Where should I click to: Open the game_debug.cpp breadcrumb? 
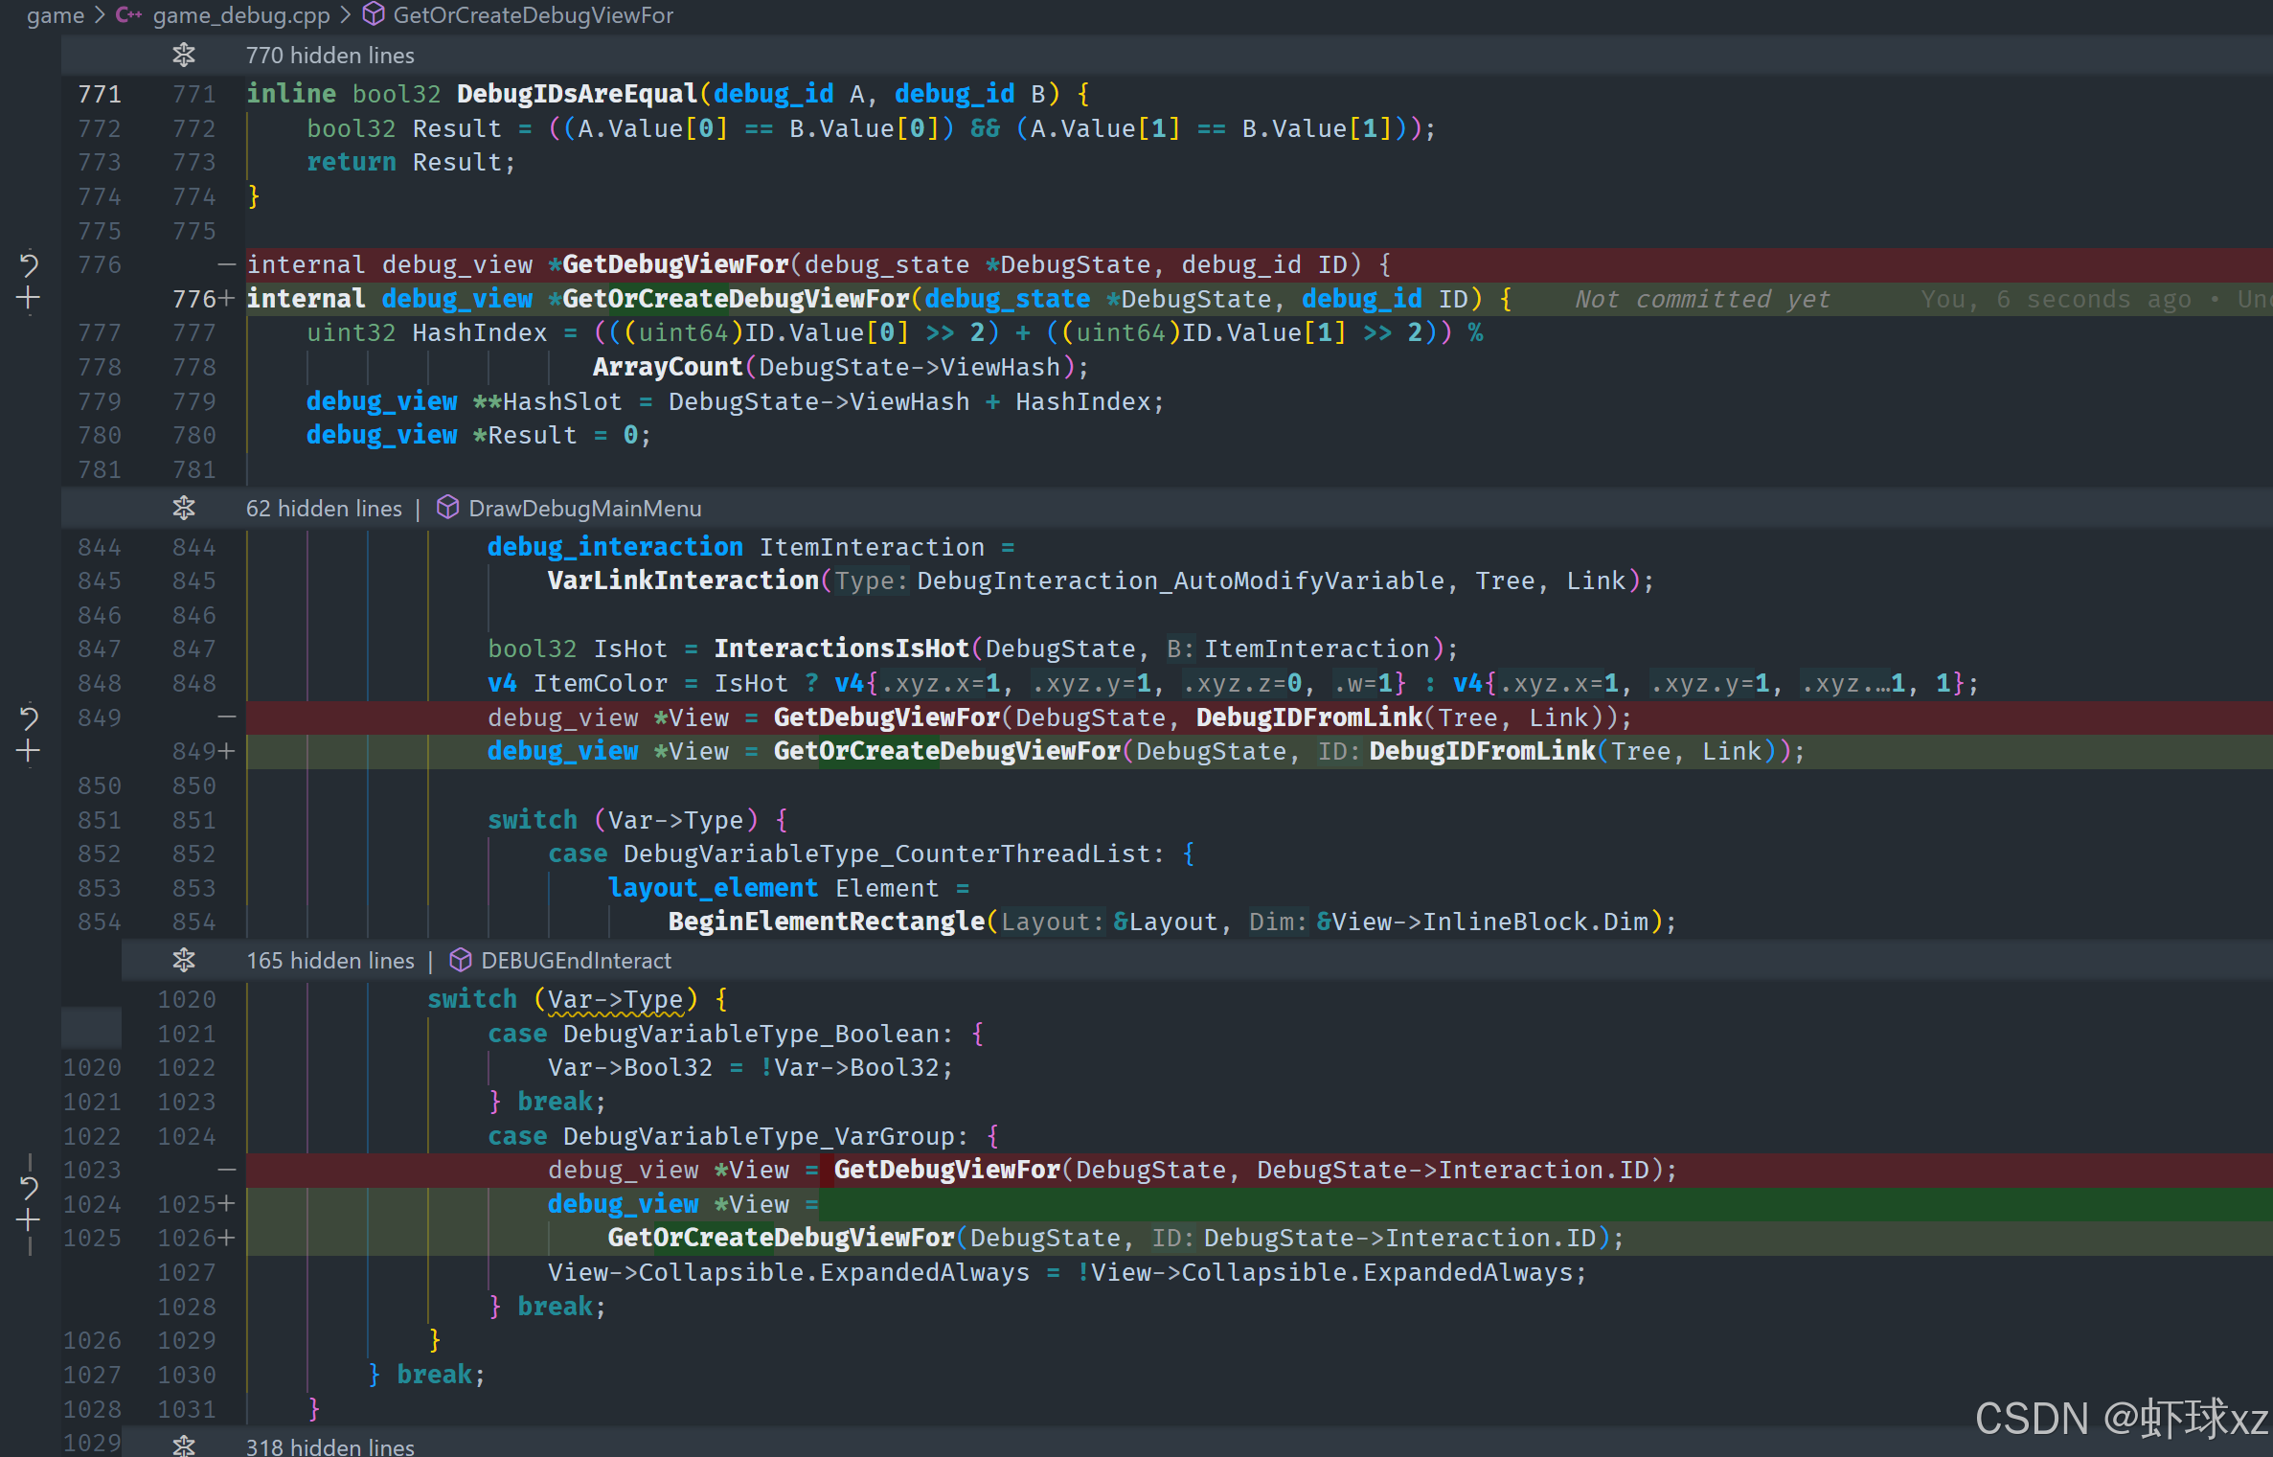(x=240, y=15)
